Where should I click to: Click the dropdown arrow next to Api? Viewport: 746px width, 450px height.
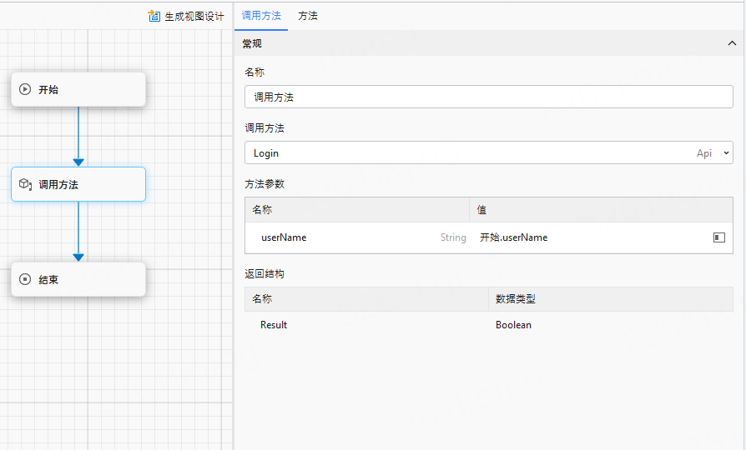[725, 153]
